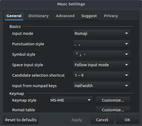The height and width of the screenshot is (126, 142).
Task: Click the Input from numpad keys label
Action: click(34, 86)
